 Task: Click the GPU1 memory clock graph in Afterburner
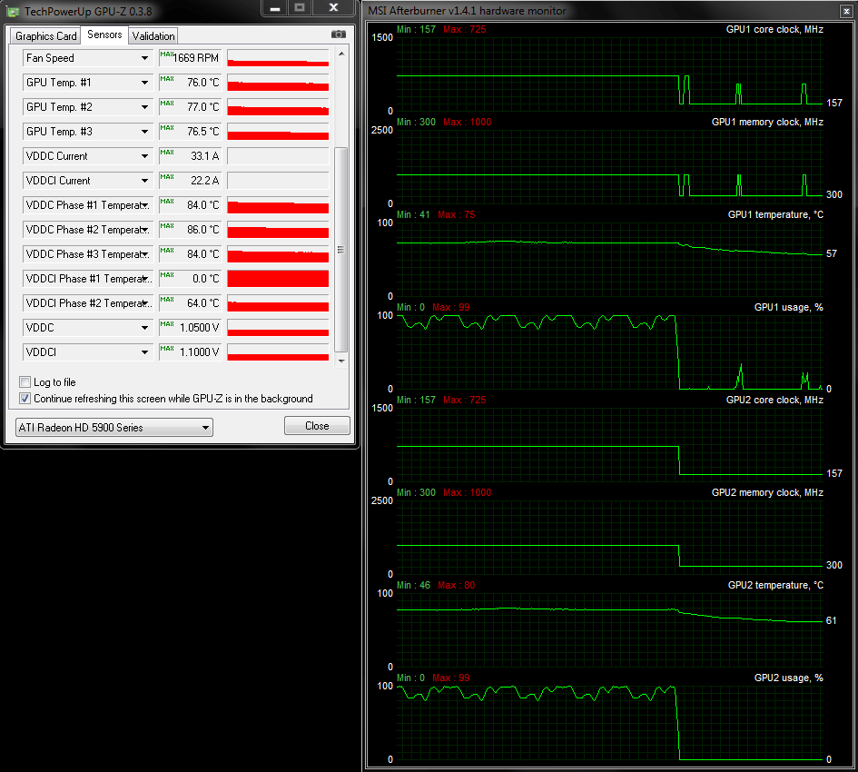pos(609,167)
